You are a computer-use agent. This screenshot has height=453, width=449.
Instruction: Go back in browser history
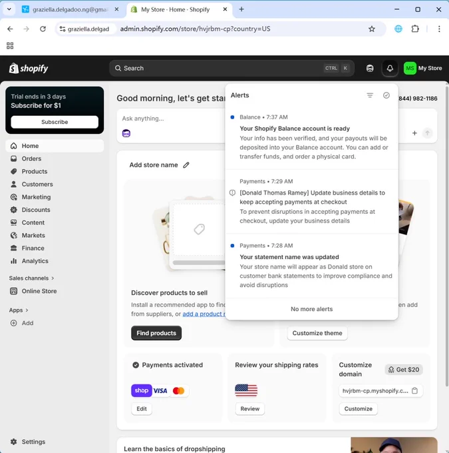coord(10,29)
